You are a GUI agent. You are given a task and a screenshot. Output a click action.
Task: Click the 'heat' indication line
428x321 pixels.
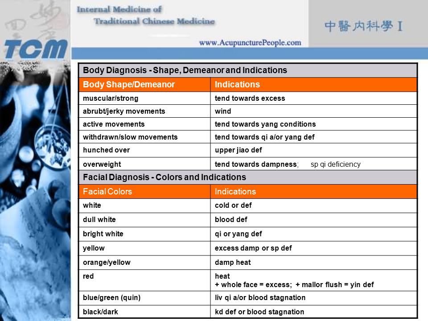[222, 276]
